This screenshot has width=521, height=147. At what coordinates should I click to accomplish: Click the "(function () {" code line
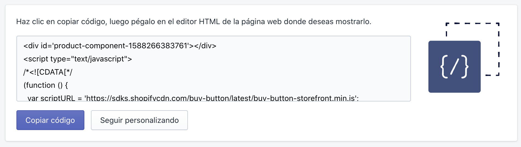(46, 85)
